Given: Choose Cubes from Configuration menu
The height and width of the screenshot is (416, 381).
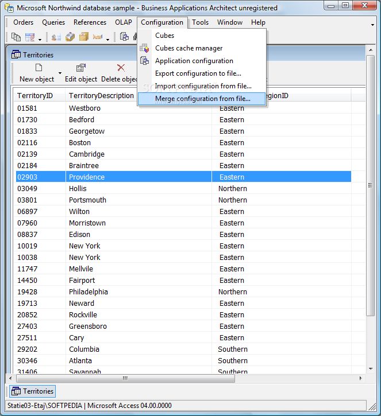Looking at the screenshot, I should click(x=202, y=36).
